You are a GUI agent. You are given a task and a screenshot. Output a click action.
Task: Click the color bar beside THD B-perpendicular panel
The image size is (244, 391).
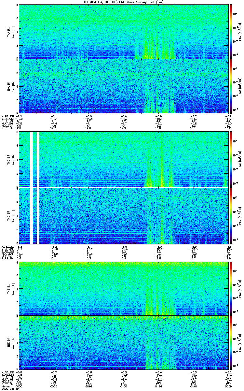pos(231,159)
